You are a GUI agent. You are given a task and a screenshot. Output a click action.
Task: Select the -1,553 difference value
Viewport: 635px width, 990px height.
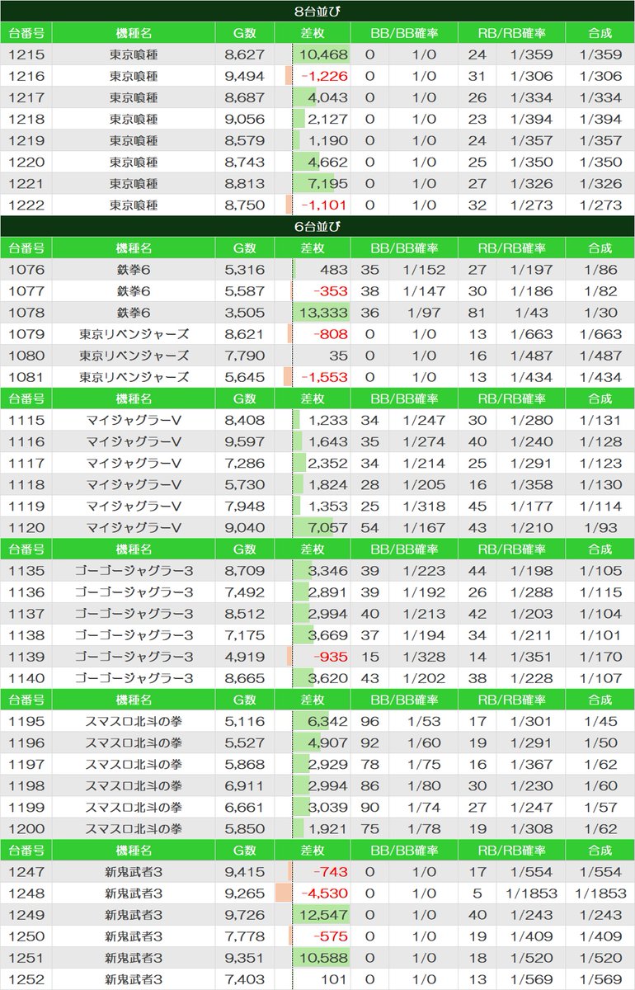[324, 376]
